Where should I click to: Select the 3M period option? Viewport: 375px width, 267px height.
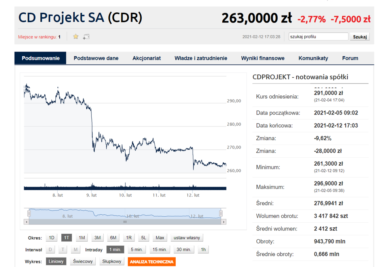(97, 238)
